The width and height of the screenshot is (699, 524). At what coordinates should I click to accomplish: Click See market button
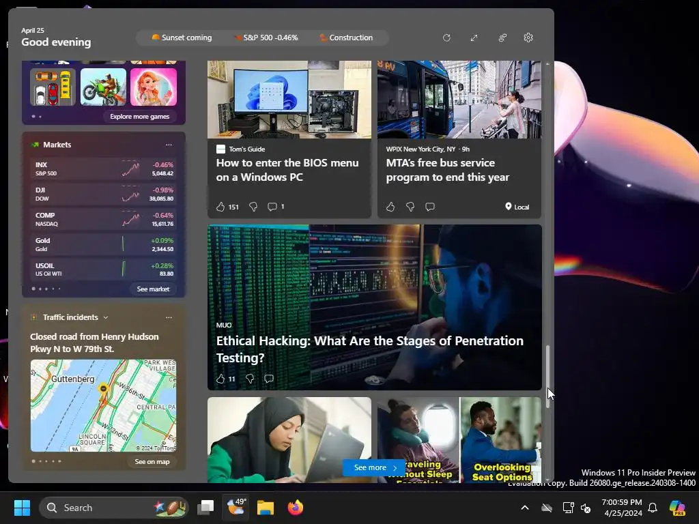(x=153, y=289)
